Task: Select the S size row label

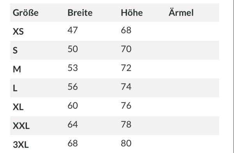Action: pos(15,50)
